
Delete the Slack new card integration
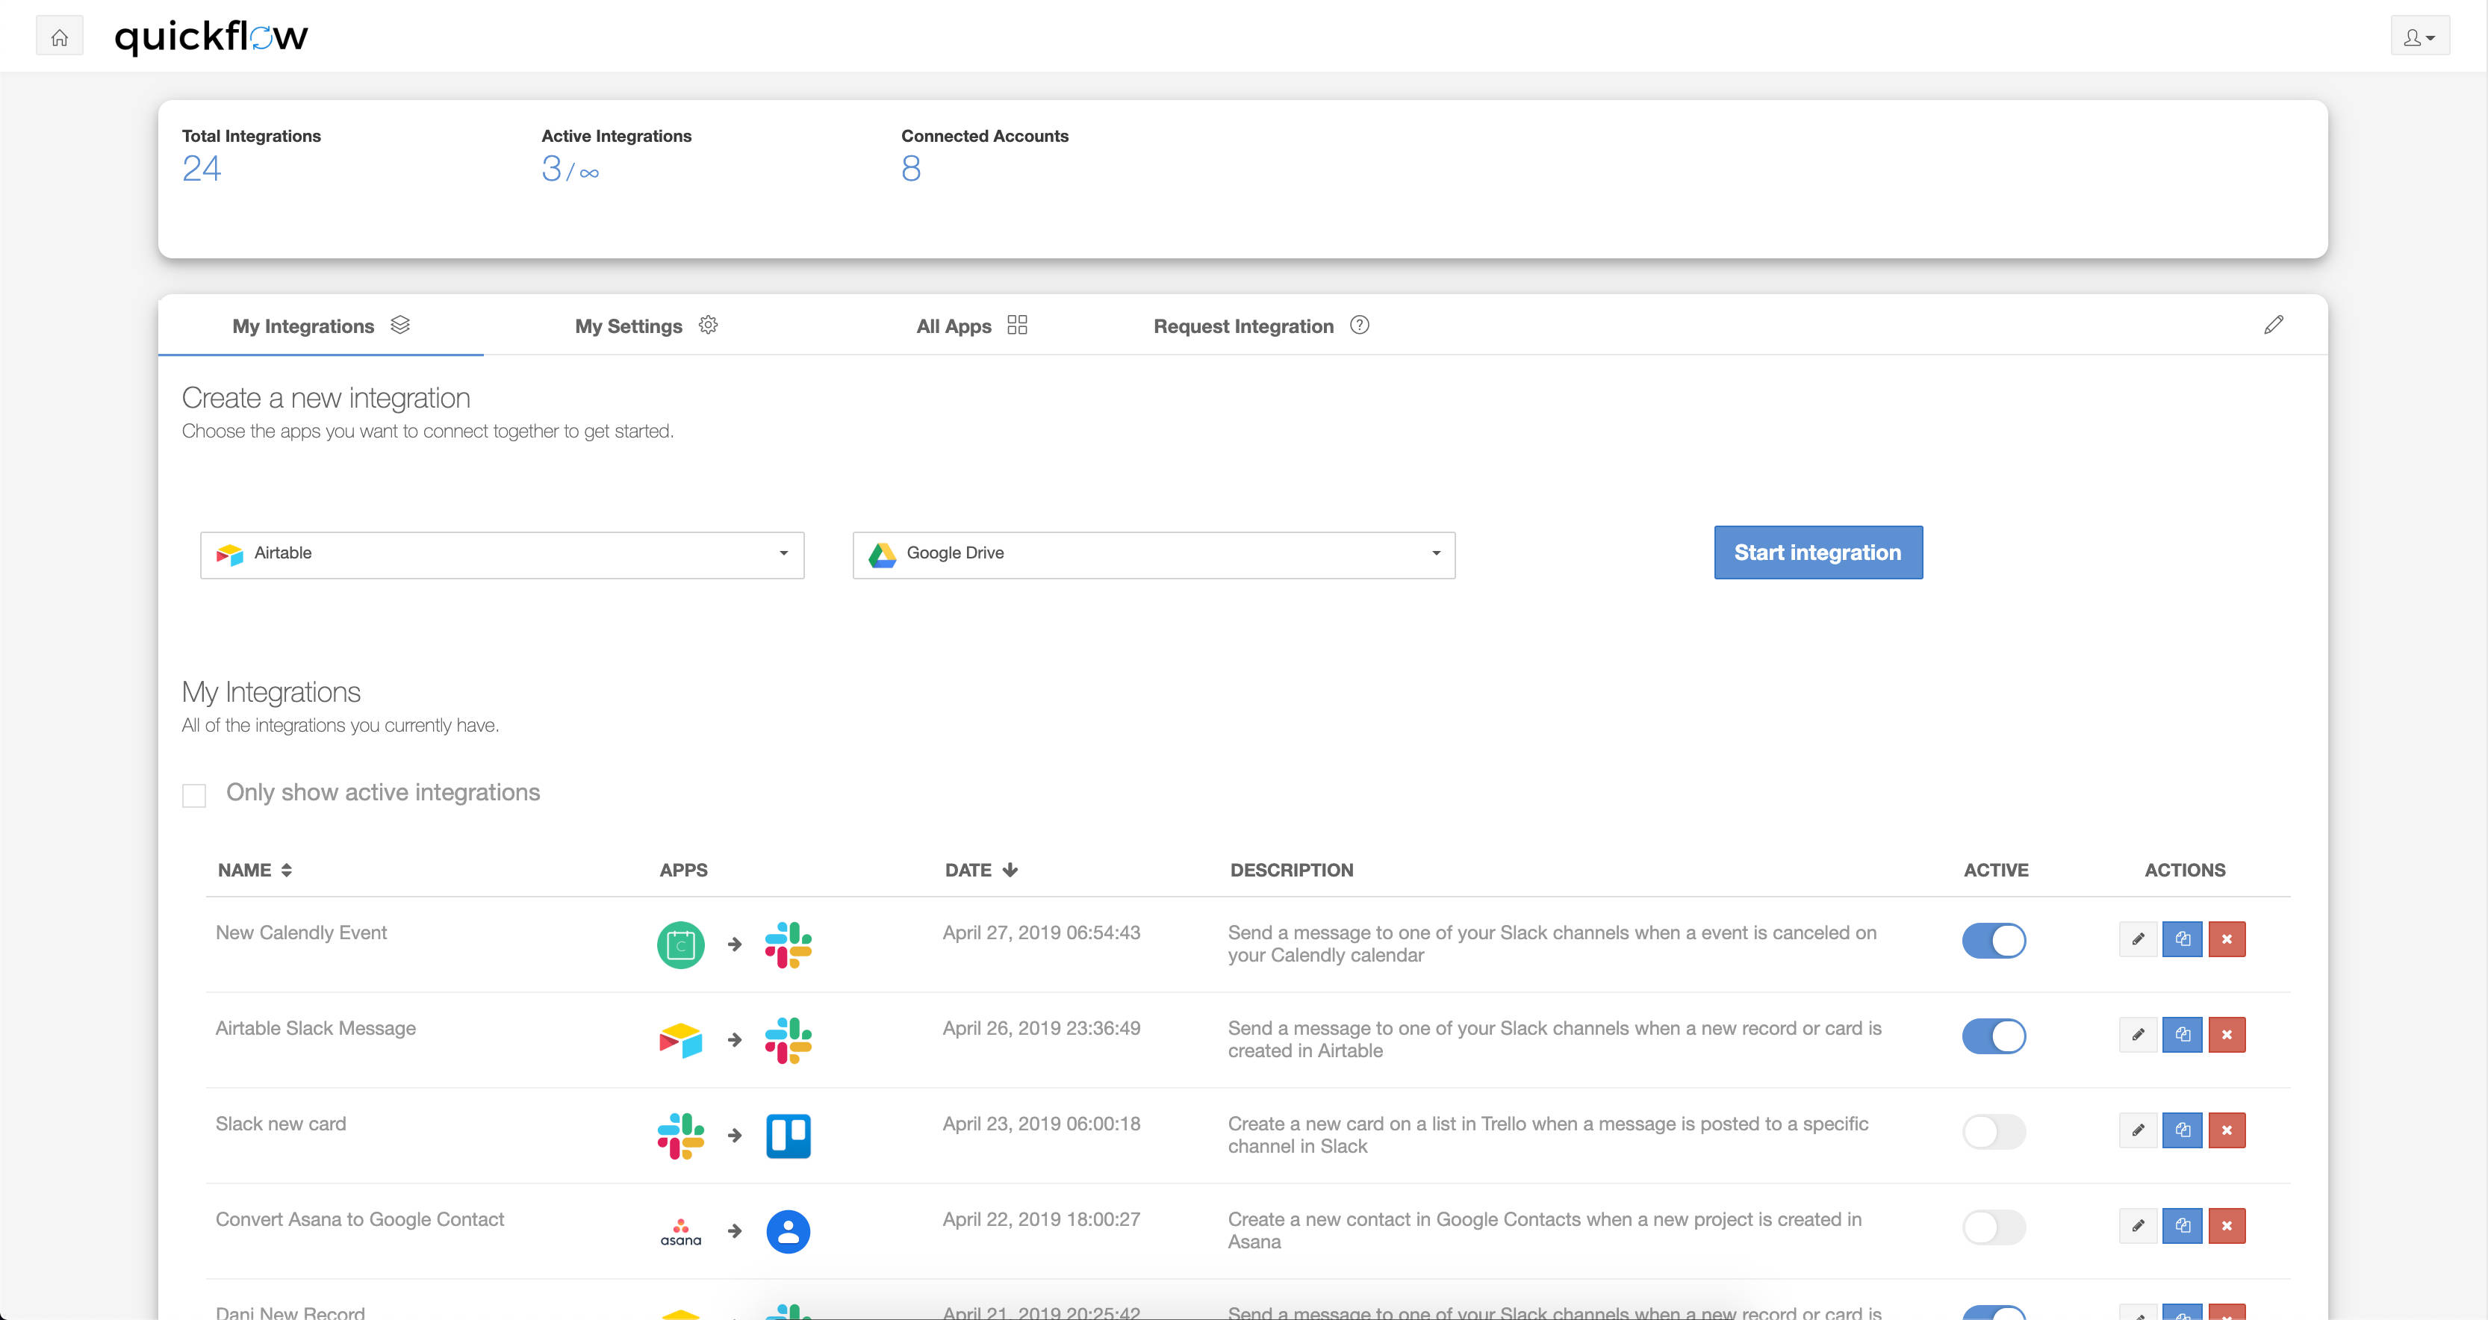pos(2227,1130)
